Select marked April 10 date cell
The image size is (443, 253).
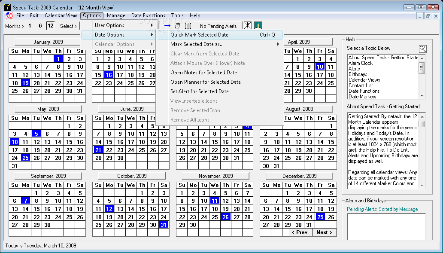point(319,67)
